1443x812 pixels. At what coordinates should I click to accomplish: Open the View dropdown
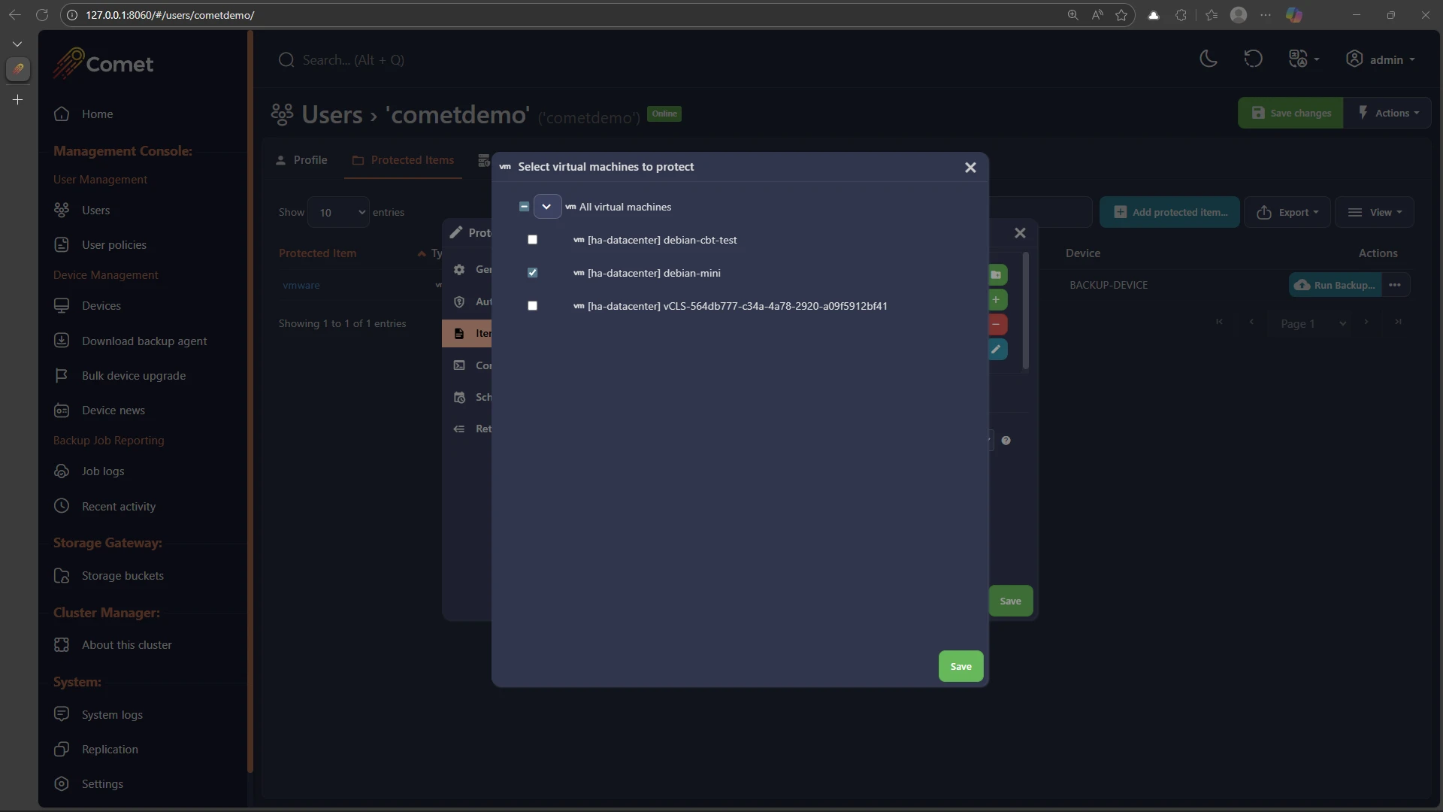(1375, 213)
